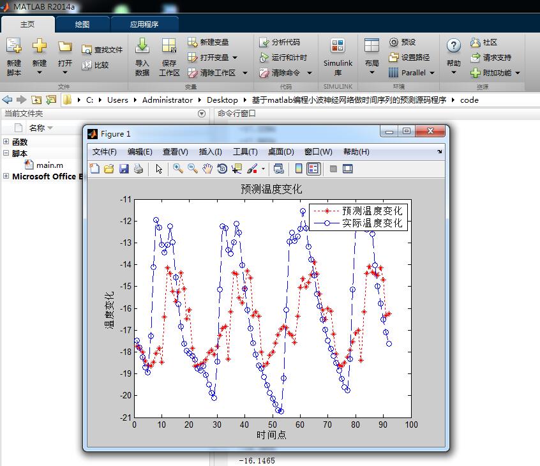540x466 pixels.
Task: Click New Variable (新建变量)
Action: 208,42
